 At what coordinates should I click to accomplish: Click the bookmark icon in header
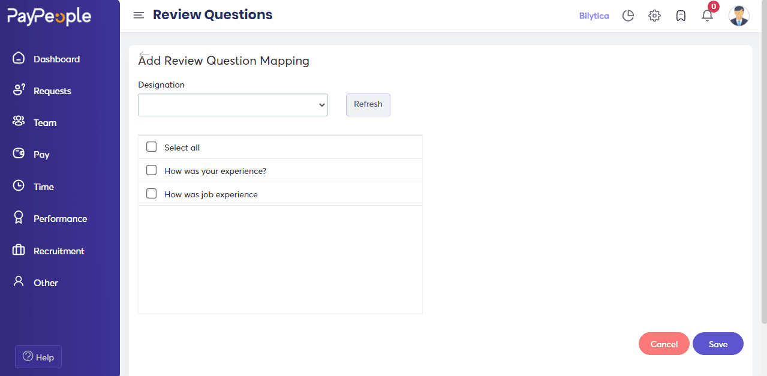click(681, 16)
